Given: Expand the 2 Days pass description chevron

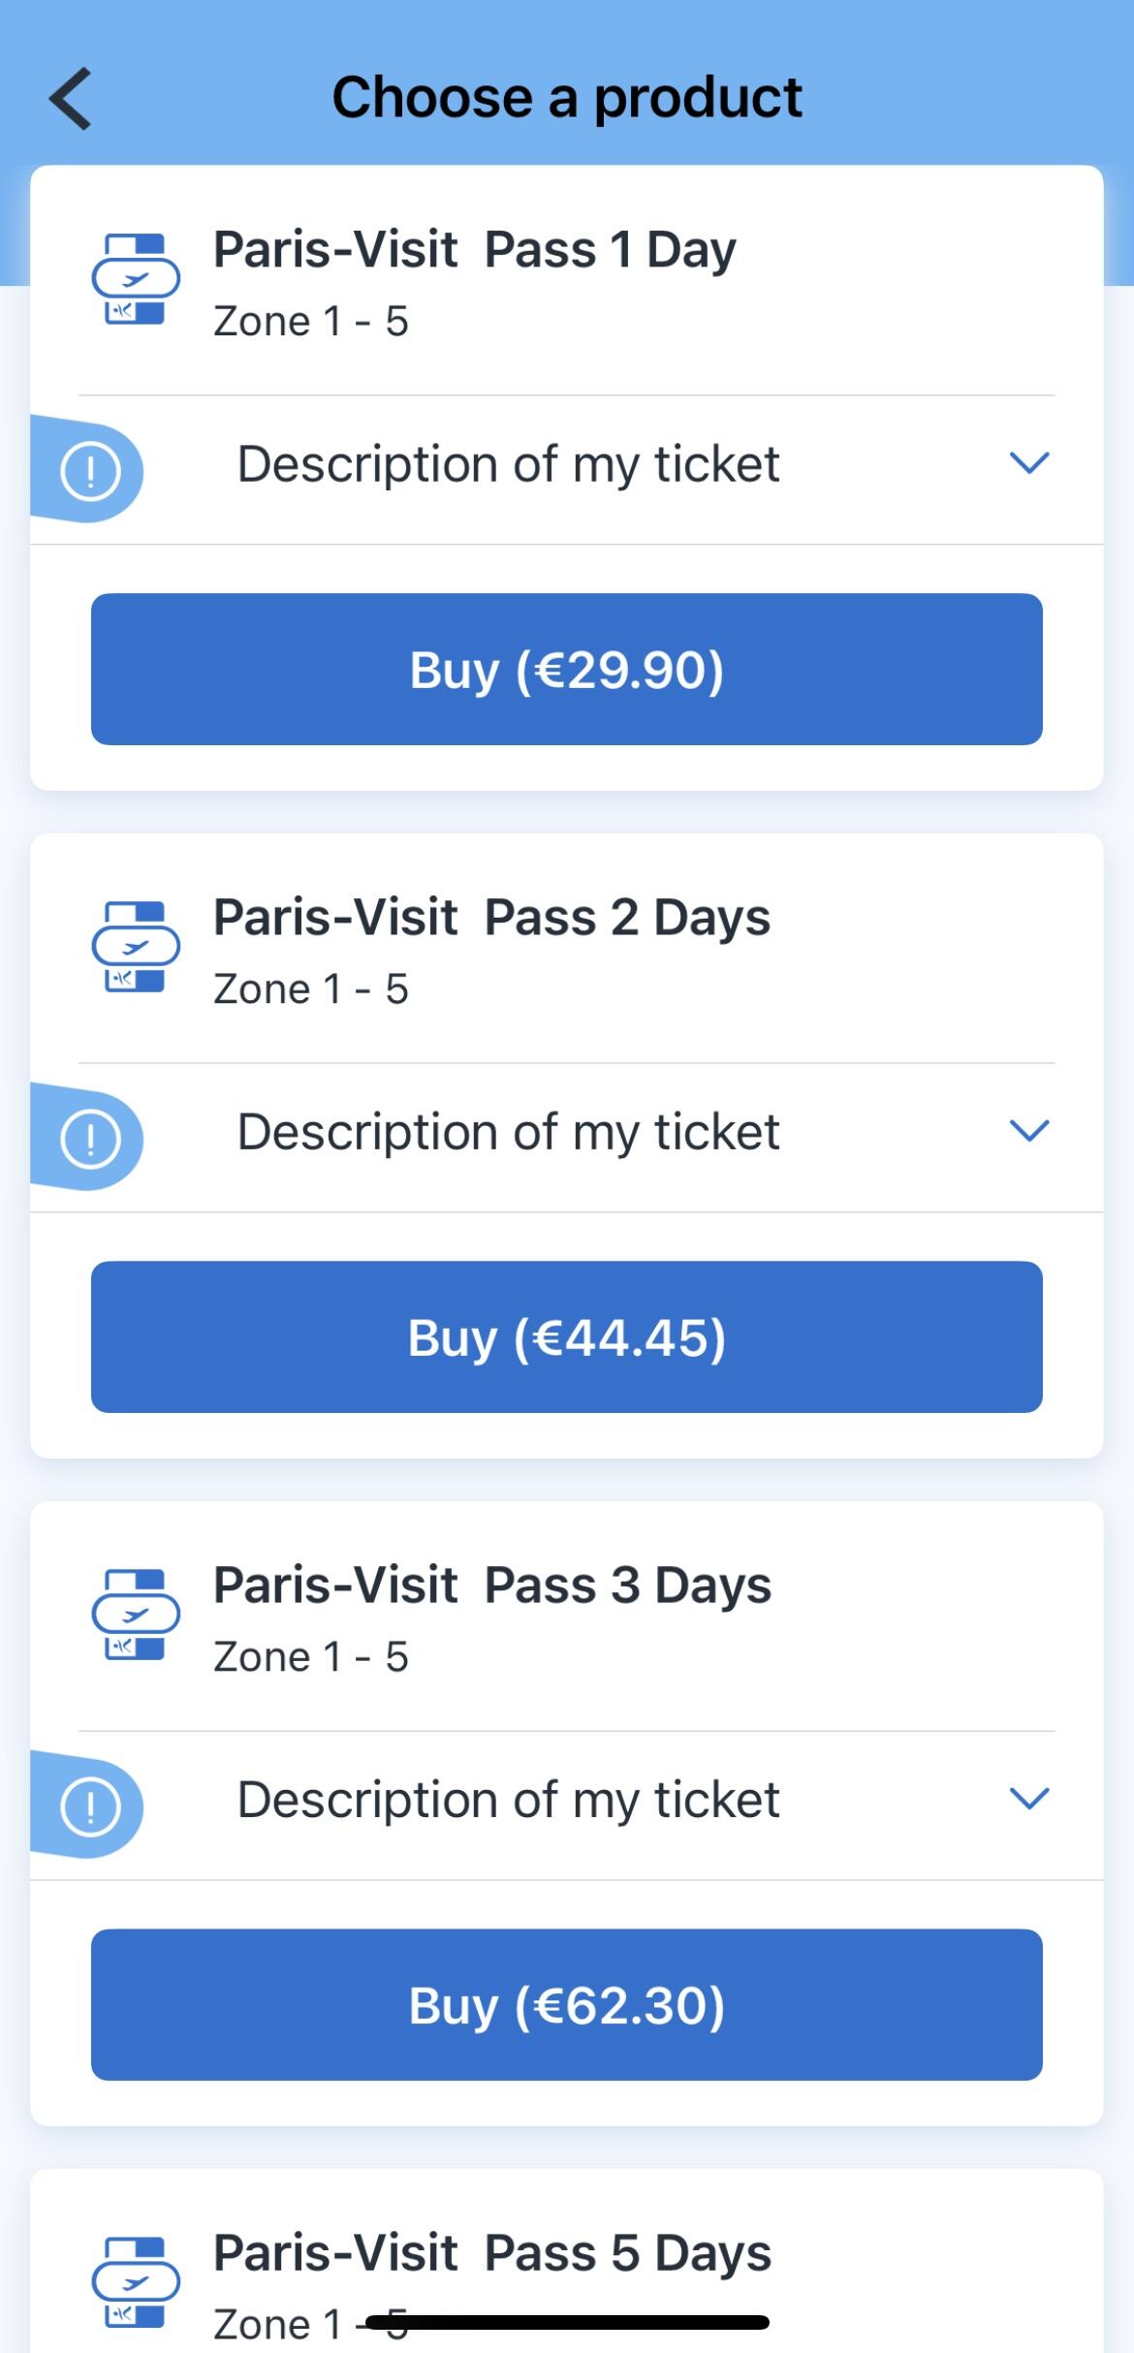Looking at the screenshot, I should (x=1029, y=1131).
